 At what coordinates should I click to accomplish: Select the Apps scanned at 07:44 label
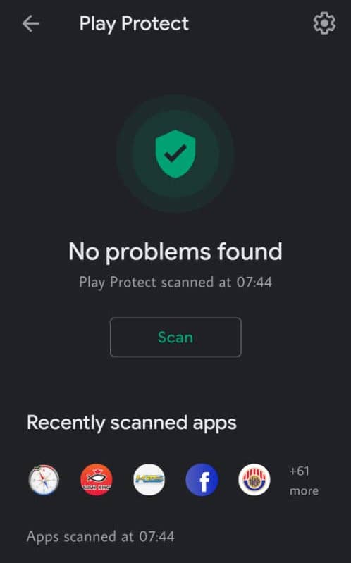click(101, 537)
